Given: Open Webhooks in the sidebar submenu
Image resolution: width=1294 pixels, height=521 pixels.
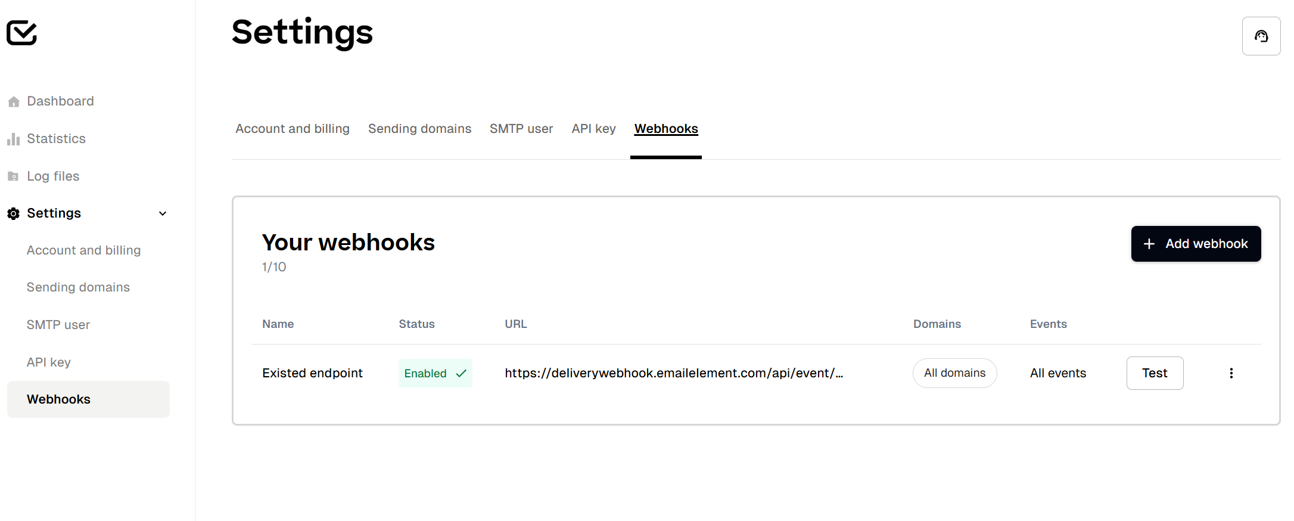Looking at the screenshot, I should [x=58, y=399].
